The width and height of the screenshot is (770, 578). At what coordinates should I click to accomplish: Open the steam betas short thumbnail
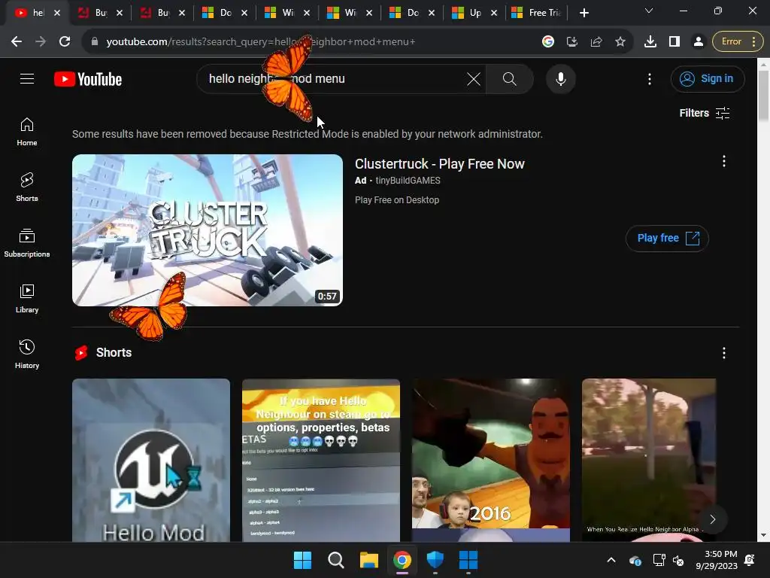(320, 460)
